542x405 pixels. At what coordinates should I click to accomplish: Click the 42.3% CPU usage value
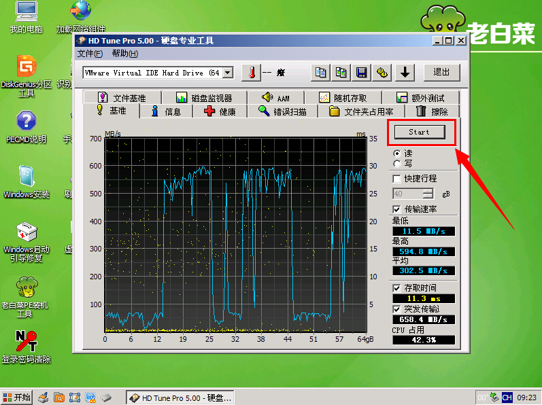pyautogui.click(x=424, y=340)
